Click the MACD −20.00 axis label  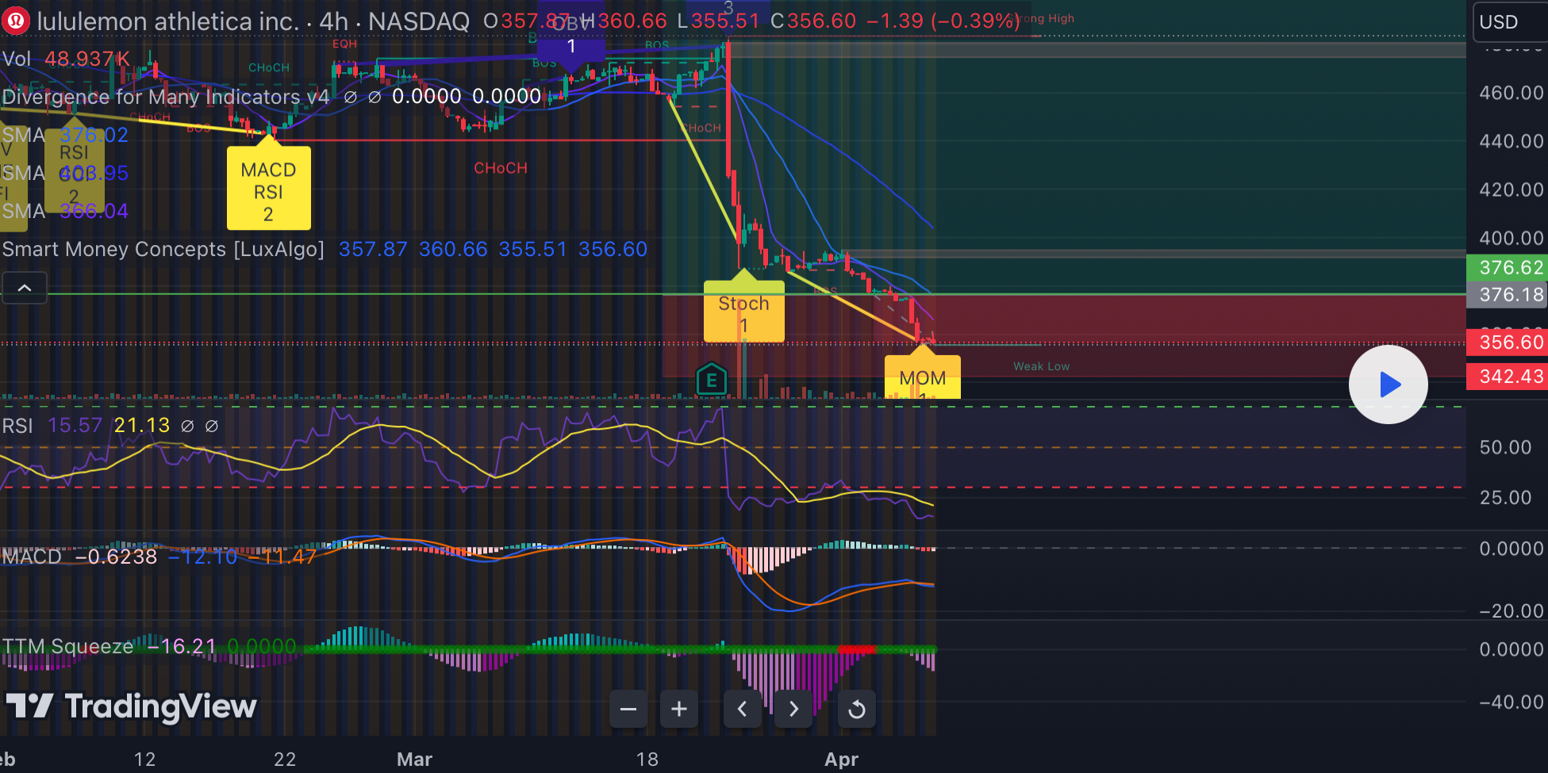click(1512, 611)
